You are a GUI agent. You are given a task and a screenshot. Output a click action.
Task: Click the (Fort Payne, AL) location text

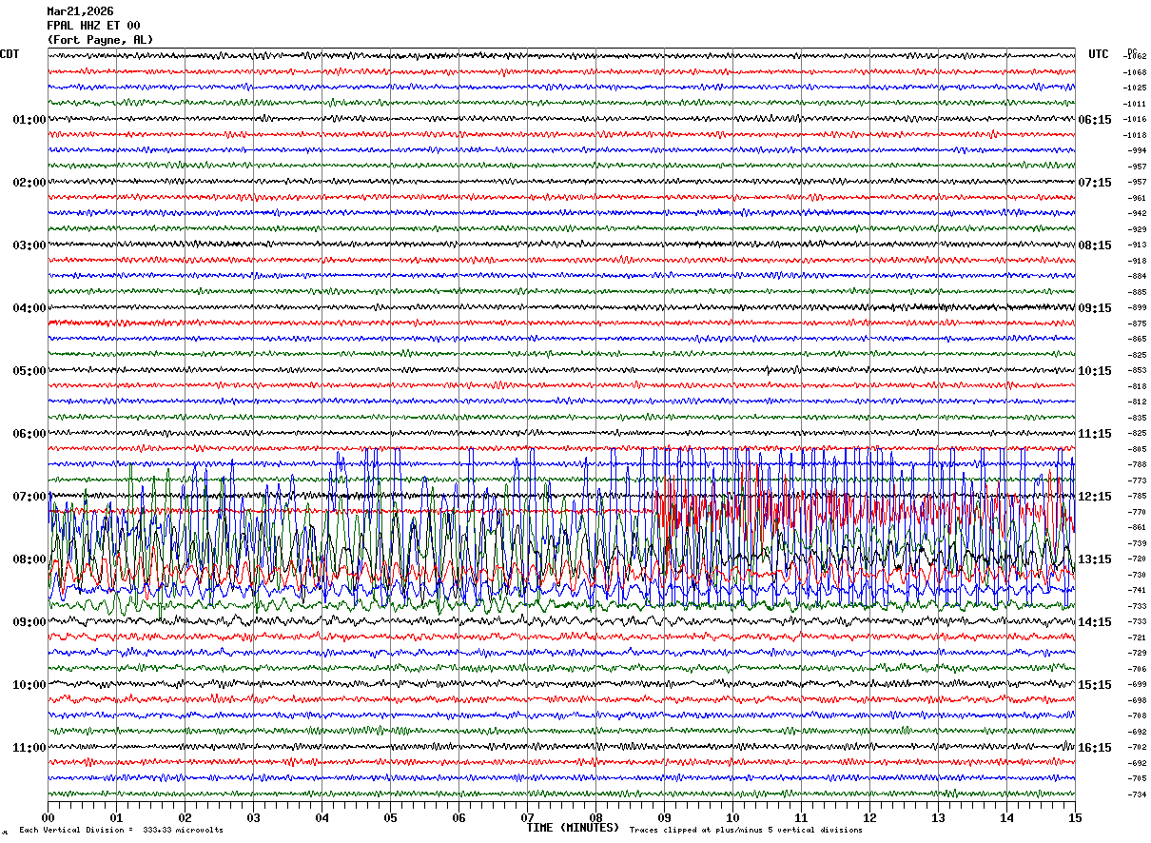coord(99,40)
